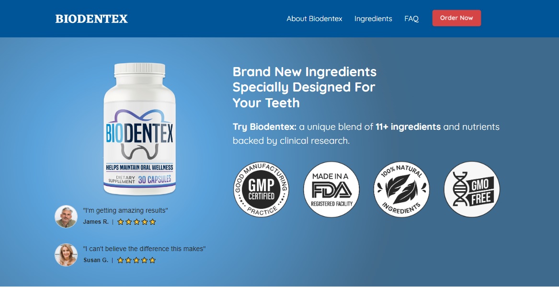Click the "I'm getting amazing results" quote
The height and width of the screenshot is (287, 559).
pyautogui.click(x=125, y=210)
